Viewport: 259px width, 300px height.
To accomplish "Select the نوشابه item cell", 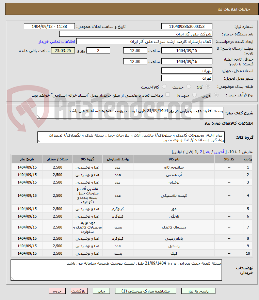I will (x=174, y=182).
